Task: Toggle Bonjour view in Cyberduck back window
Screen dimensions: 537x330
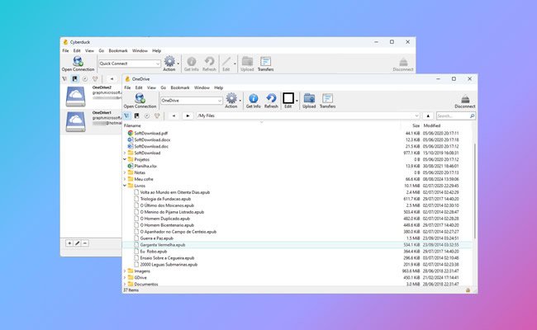Action: pos(95,78)
